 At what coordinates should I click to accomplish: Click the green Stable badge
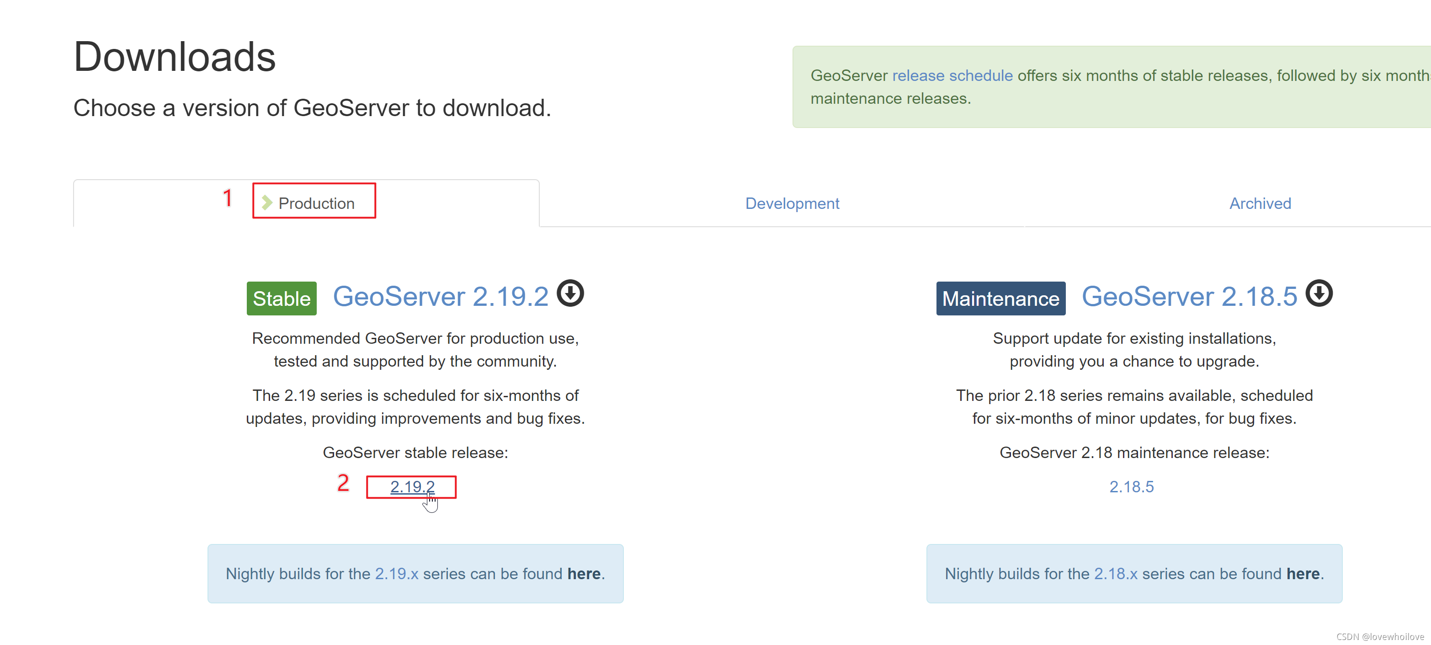[281, 299]
